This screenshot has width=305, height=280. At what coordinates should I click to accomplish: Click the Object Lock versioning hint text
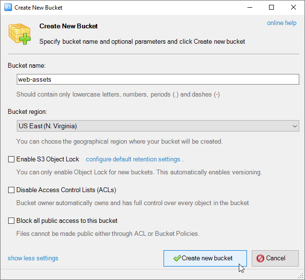pos(139,172)
